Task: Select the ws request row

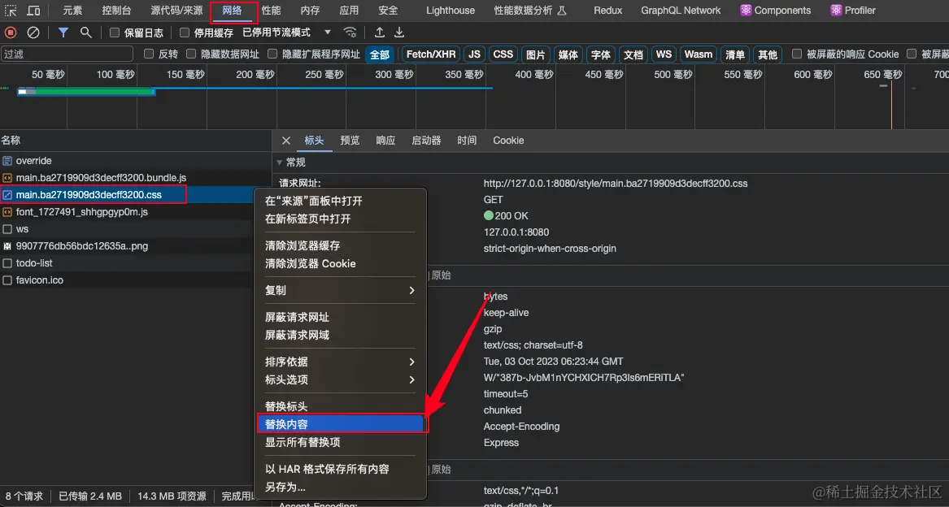Action: pos(127,229)
